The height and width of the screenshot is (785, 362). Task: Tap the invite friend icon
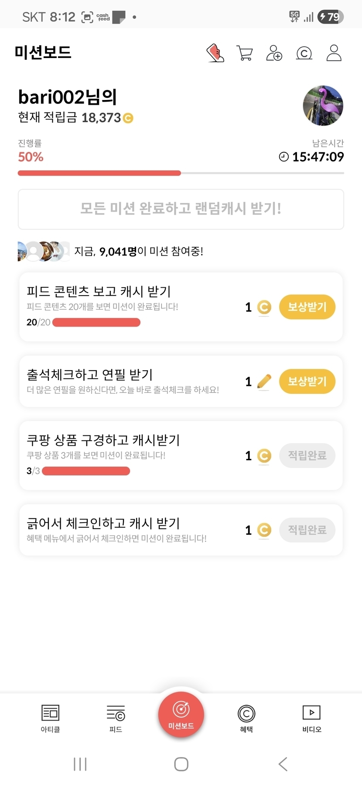(274, 53)
